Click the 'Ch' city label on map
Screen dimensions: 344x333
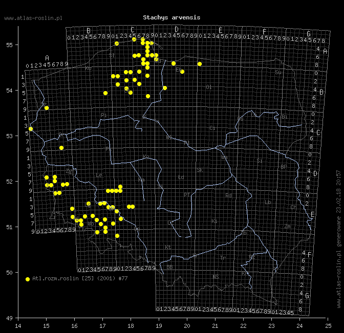click(x=293, y=207)
